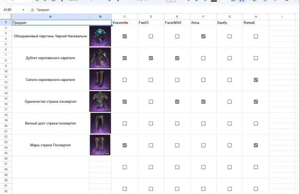Select row 21 header
299x194 pixels.
click(6, 131)
